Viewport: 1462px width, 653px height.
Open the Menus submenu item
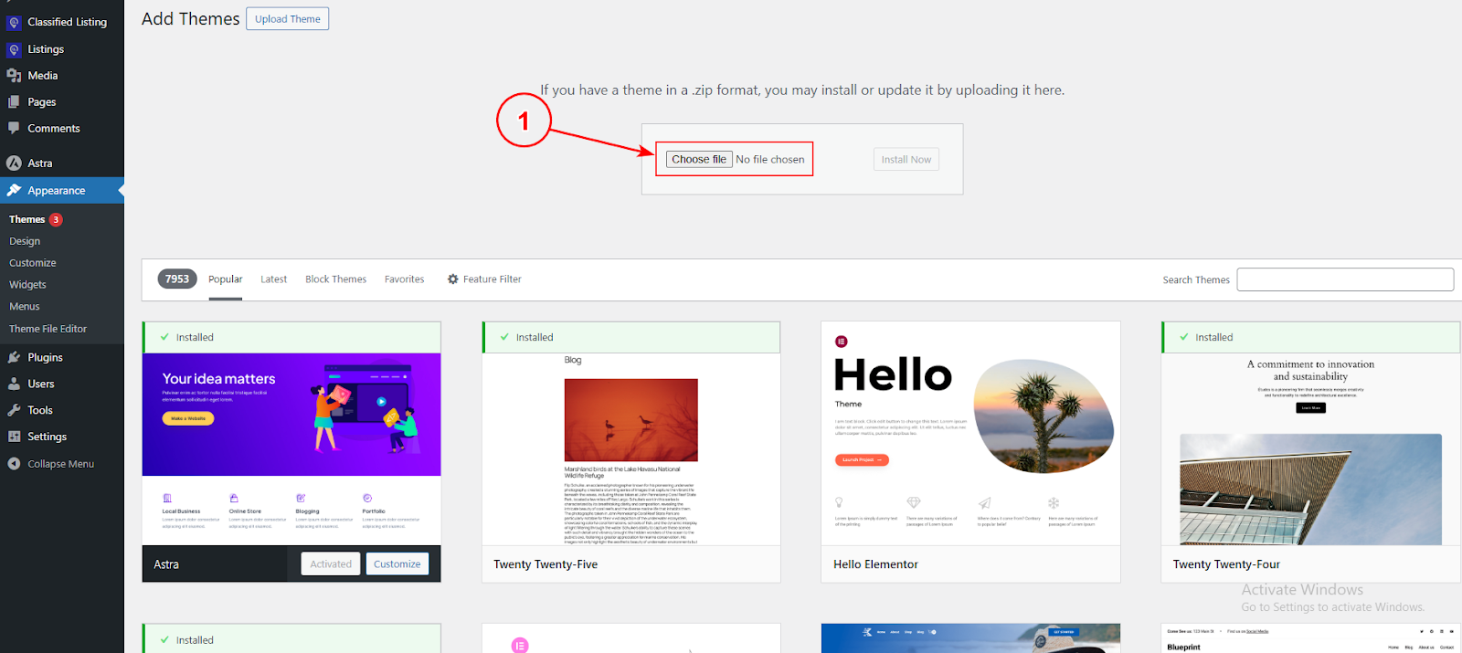point(25,307)
